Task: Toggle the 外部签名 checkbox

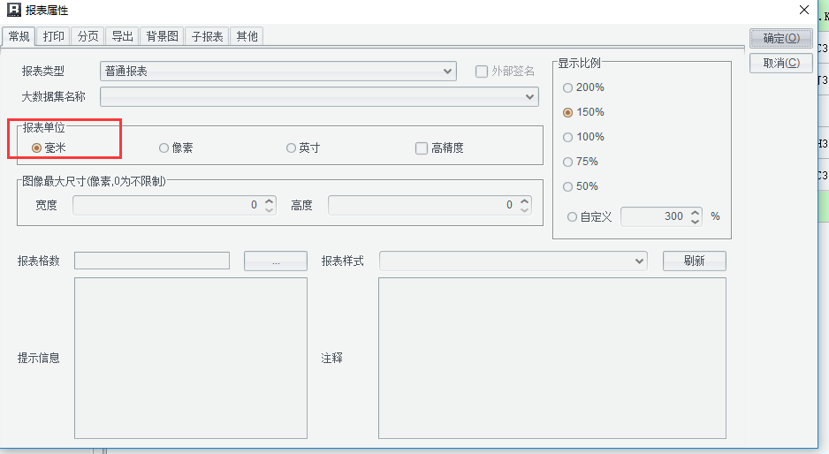Action: coord(482,72)
